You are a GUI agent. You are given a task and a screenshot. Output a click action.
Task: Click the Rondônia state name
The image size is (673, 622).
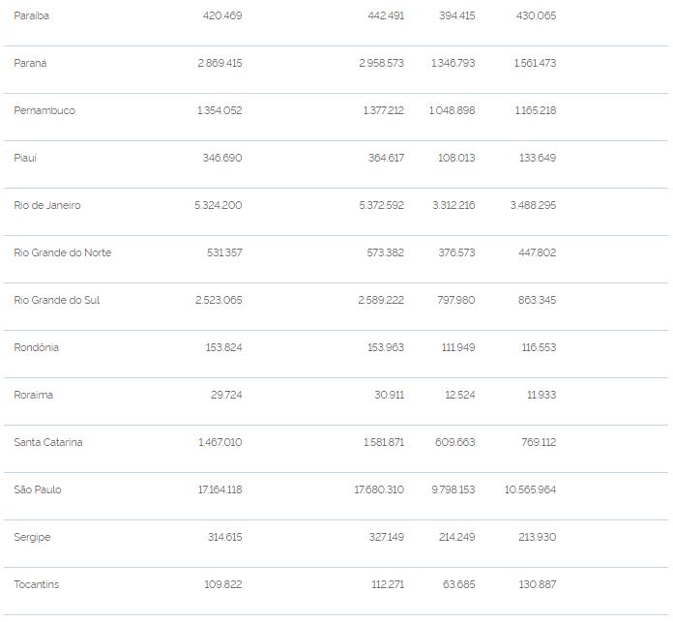[36, 347]
